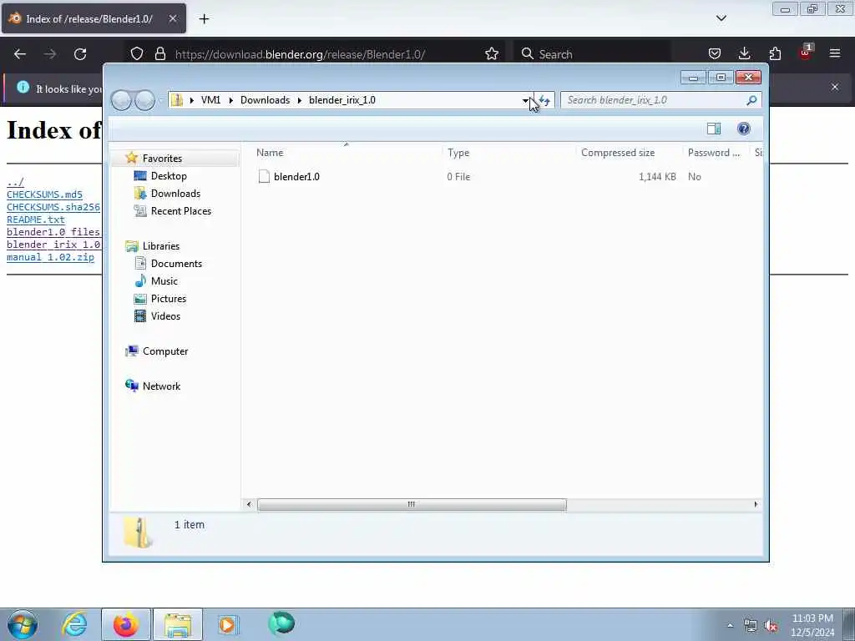Viewport: 855px width, 641px height.
Task: Open Explorer Help button
Action: [x=743, y=129]
